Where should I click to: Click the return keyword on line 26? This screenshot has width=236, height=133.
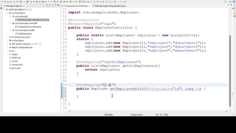[91, 70]
